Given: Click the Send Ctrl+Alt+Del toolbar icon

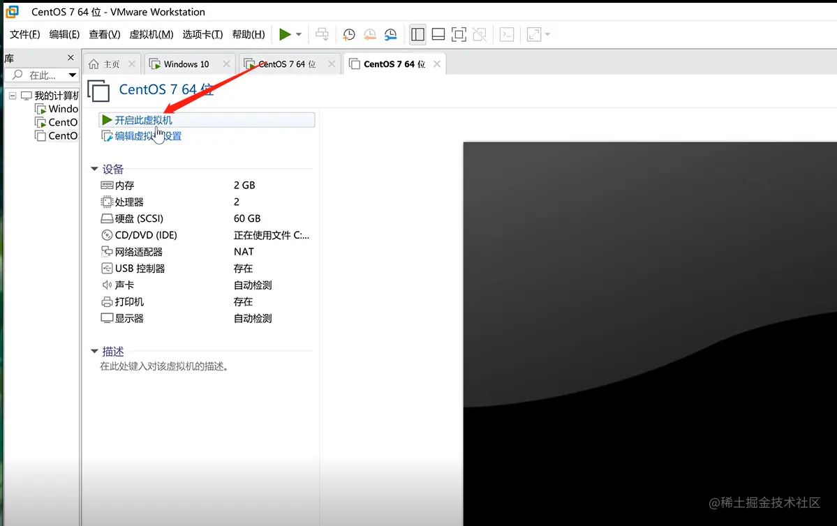Looking at the screenshot, I should (322, 35).
